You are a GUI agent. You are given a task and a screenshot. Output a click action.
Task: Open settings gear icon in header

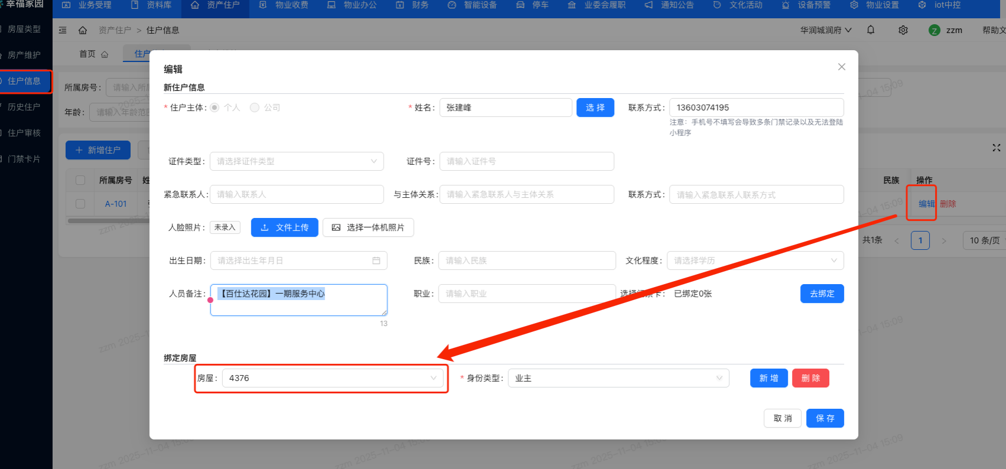click(903, 30)
